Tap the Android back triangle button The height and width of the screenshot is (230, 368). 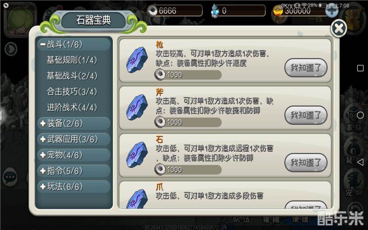[x=360, y=162]
